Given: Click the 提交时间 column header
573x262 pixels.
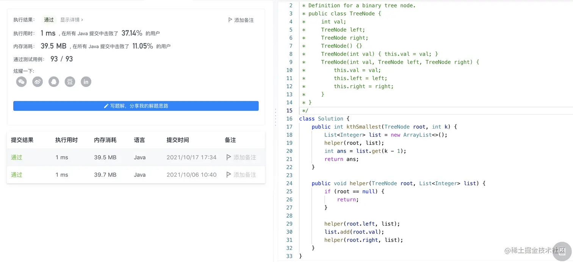Looking at the screenshot, I should [178, 140].
